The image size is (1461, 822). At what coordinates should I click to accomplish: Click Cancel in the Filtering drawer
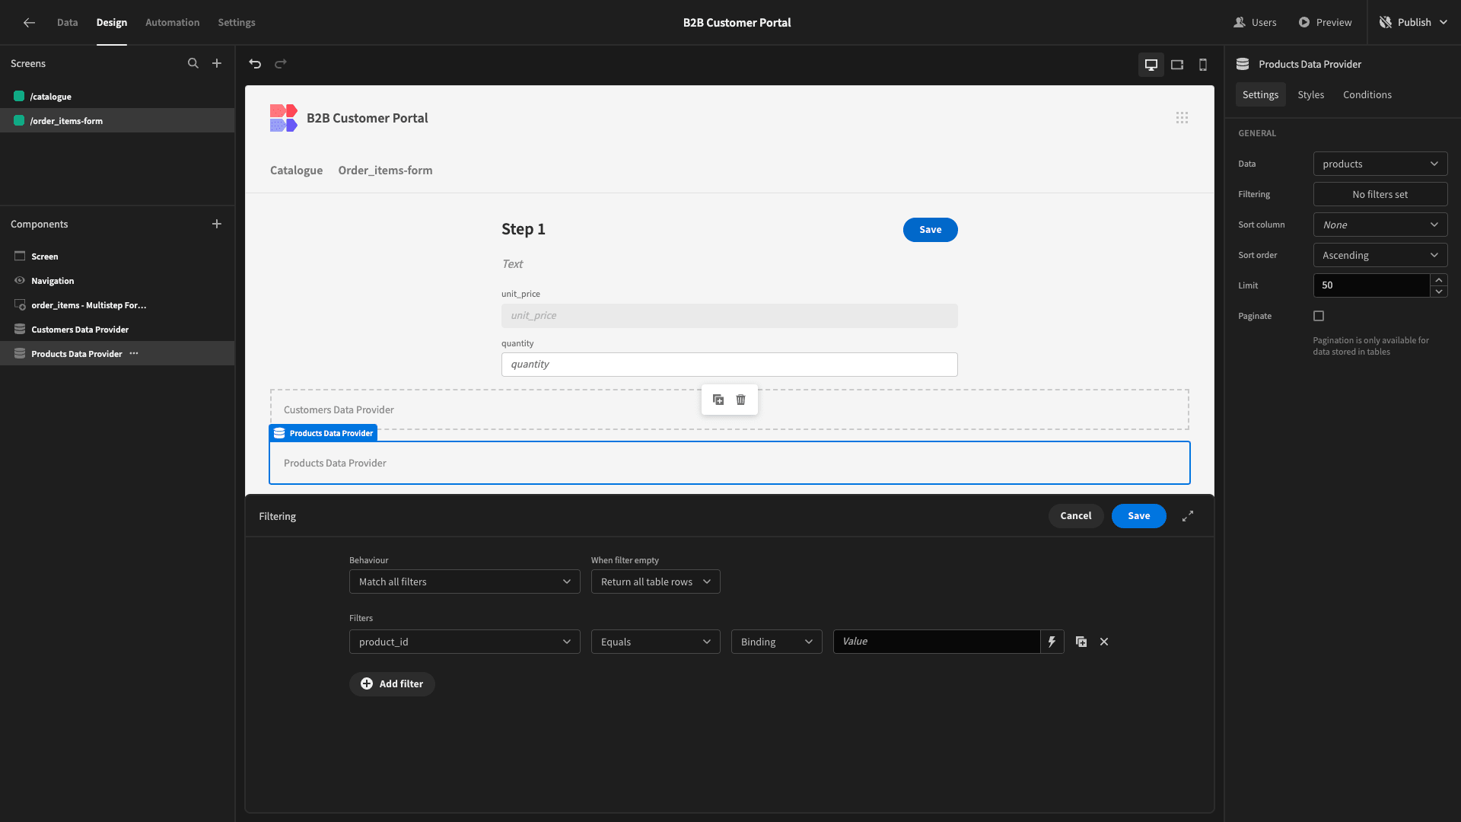(1076, 516)
